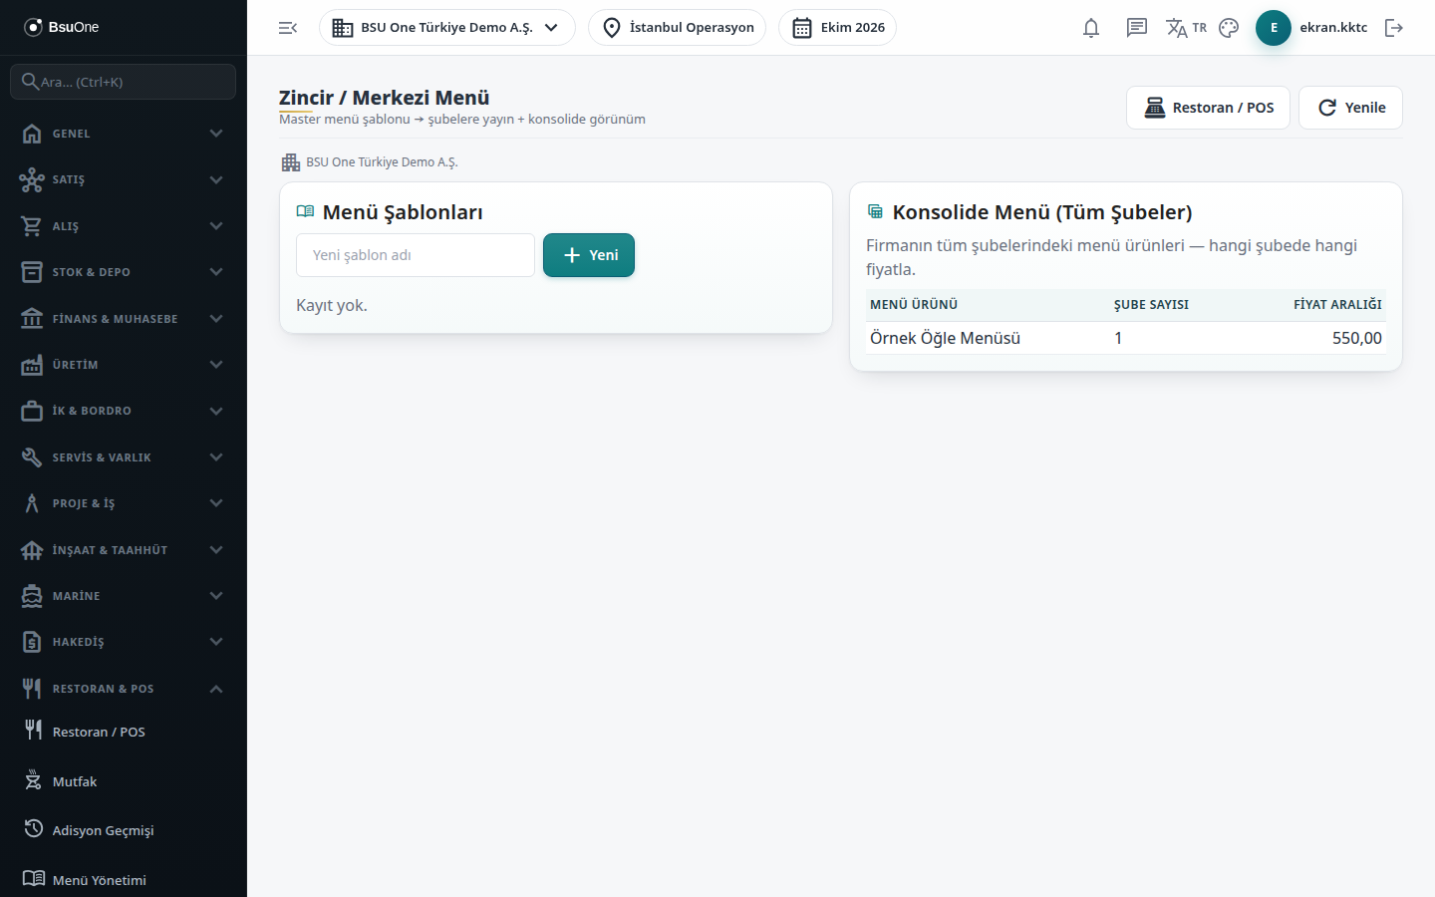Click the Şube Sayısı column header

pos(1151,305)
